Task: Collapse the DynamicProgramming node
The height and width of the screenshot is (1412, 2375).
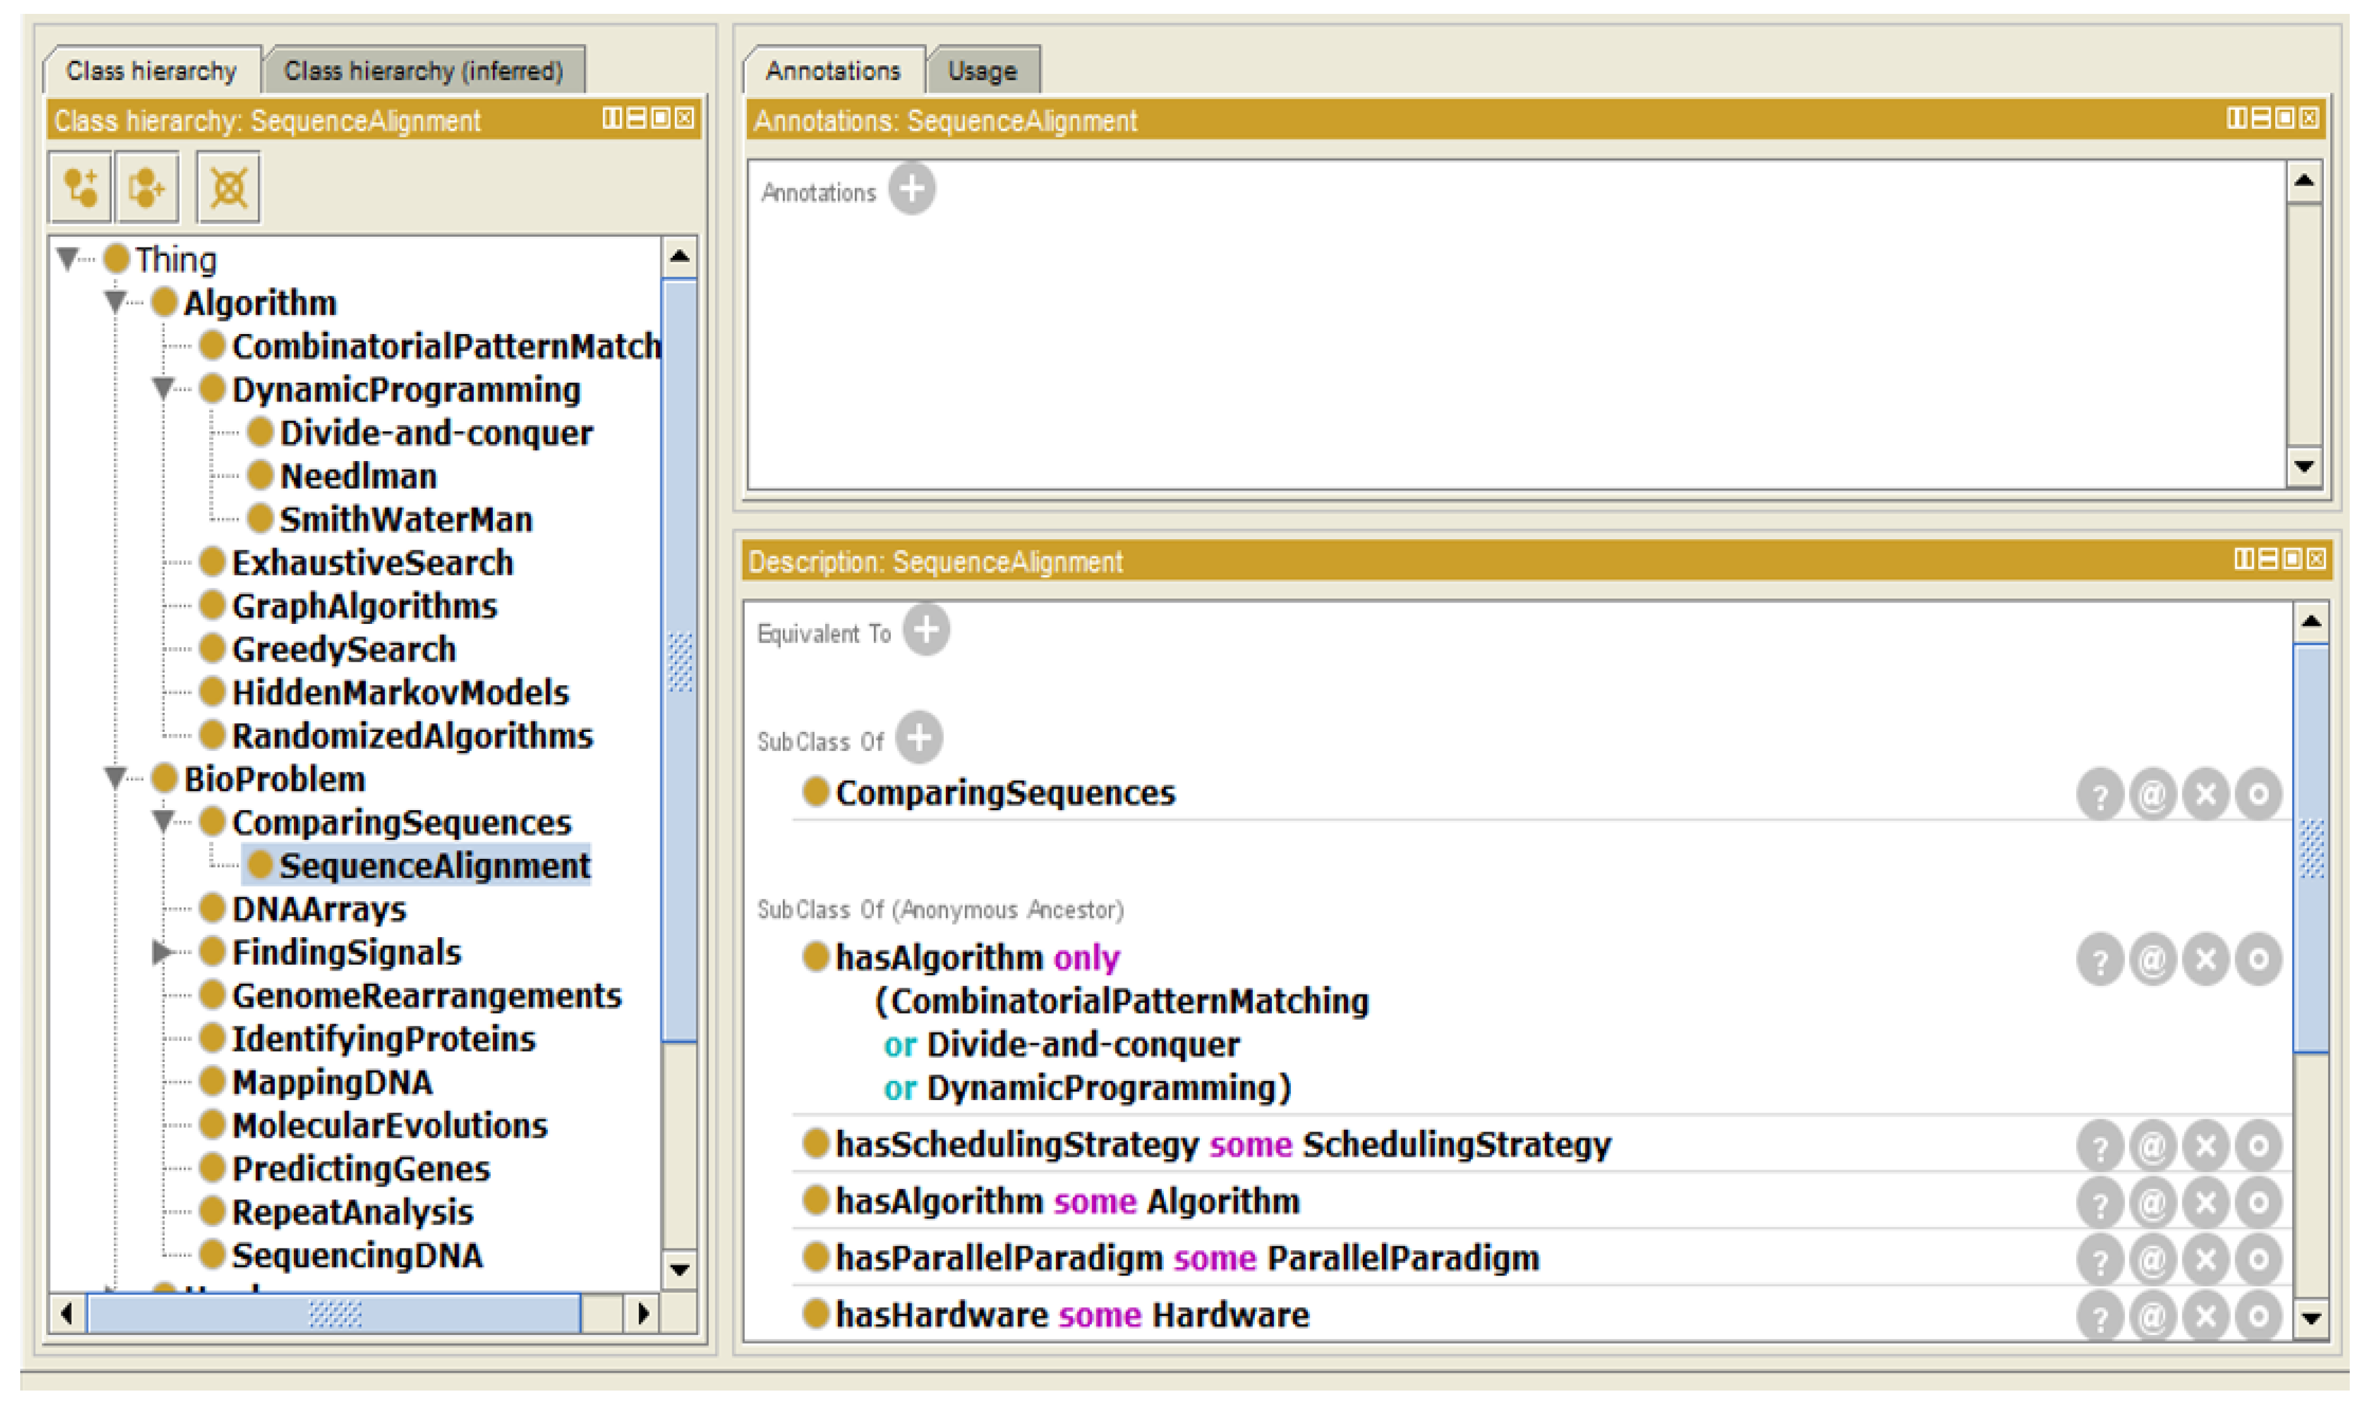Action: point(163,389)
